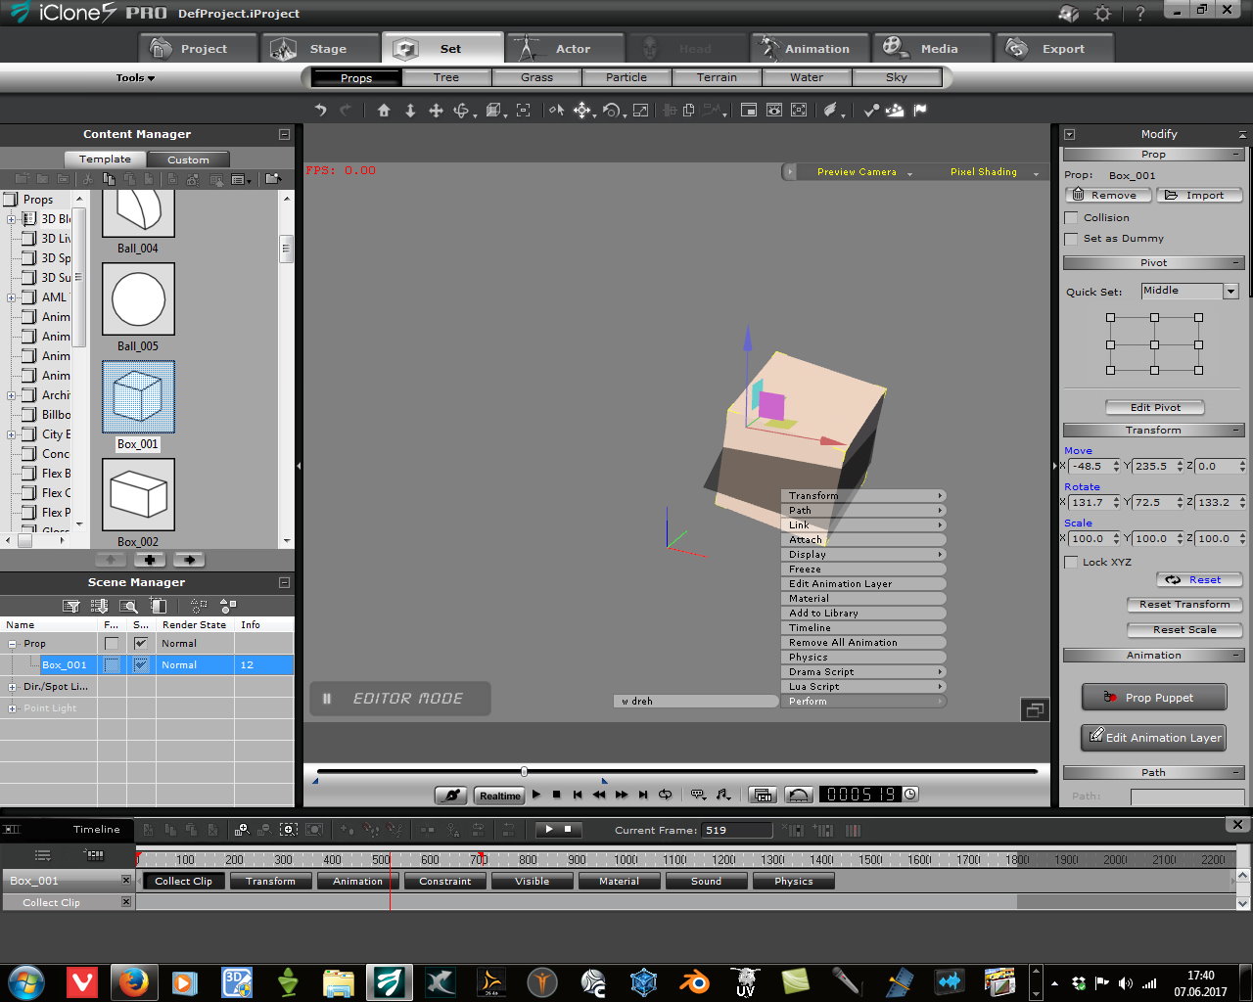
Task: Click the Preferences gear icon in title bar
Action: click(1103, 14)
